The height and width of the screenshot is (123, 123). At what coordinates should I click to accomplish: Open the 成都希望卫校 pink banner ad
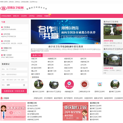tap(13, 111)
